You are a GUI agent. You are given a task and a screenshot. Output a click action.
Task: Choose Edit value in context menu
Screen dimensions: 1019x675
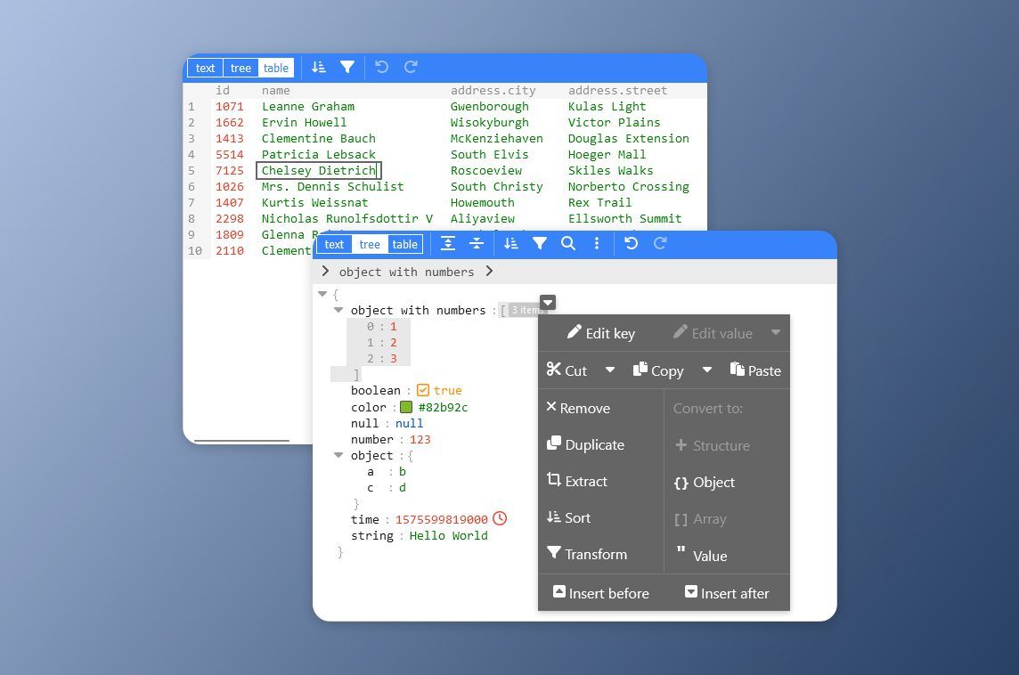713,333
